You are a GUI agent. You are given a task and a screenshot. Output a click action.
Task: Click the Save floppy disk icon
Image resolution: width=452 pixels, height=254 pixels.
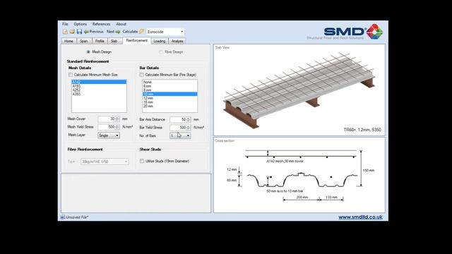coord(79,32)
